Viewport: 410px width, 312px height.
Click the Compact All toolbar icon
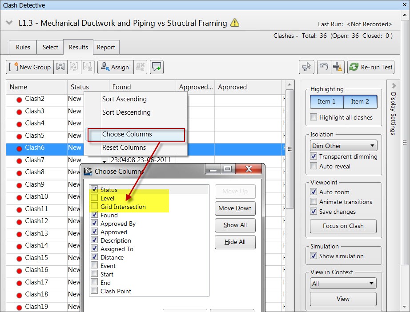[x=337, y=67]
